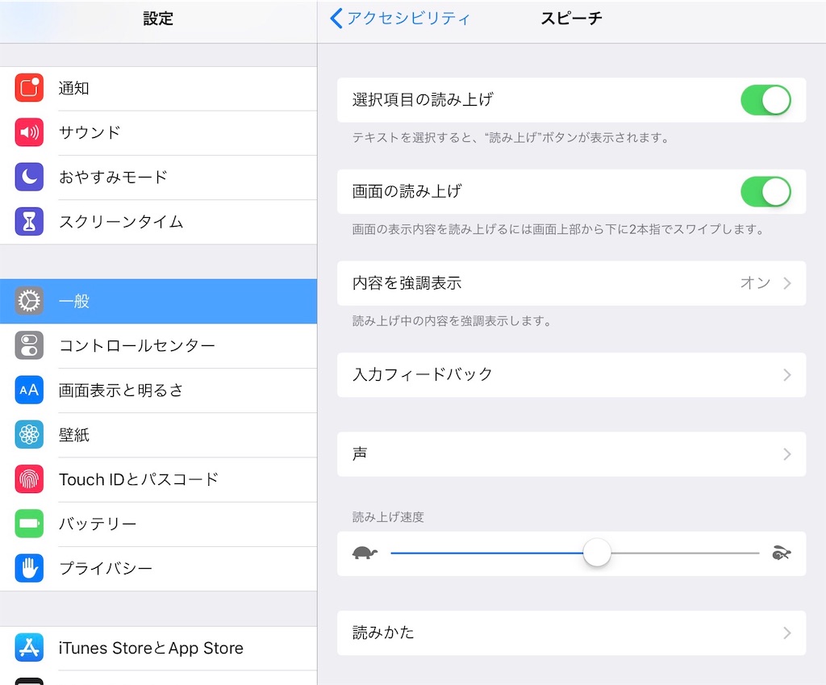Viewport: 826px width, 685px height.
Task: Open the Touch ID fingerprint icon
Action: point(29,479)
